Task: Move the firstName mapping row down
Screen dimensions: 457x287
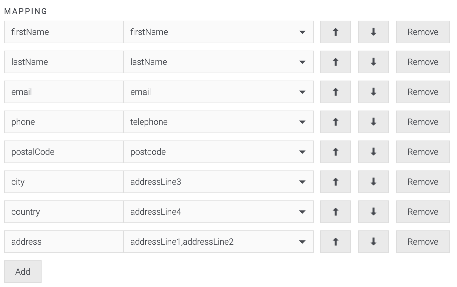Action: point(373,32)
